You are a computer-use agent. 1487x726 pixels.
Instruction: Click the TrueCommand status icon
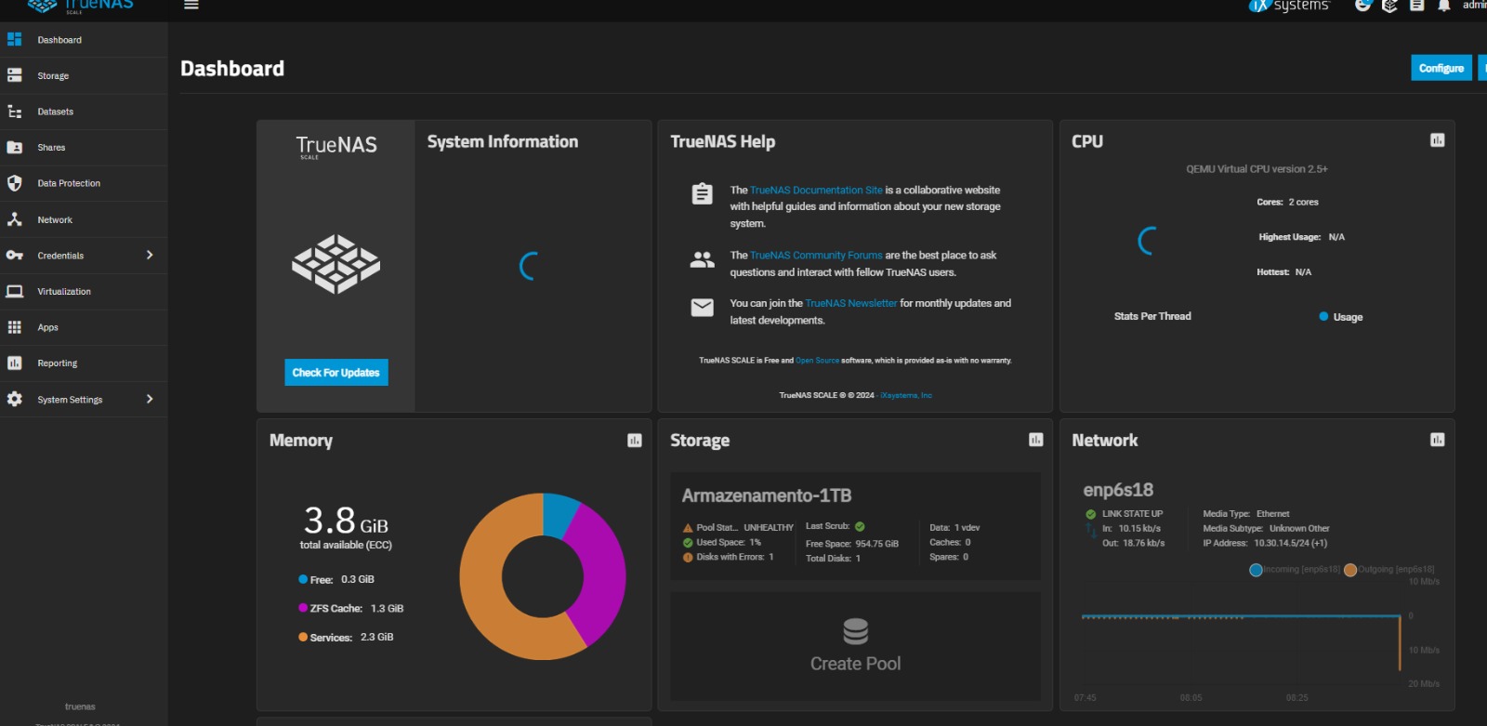click(1389, 5)
